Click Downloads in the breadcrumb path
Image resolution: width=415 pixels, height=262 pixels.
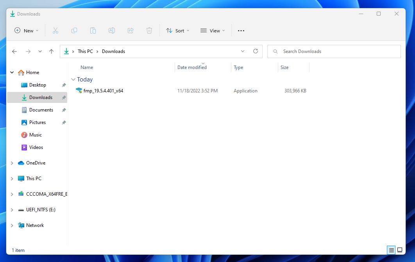point(114,51)
